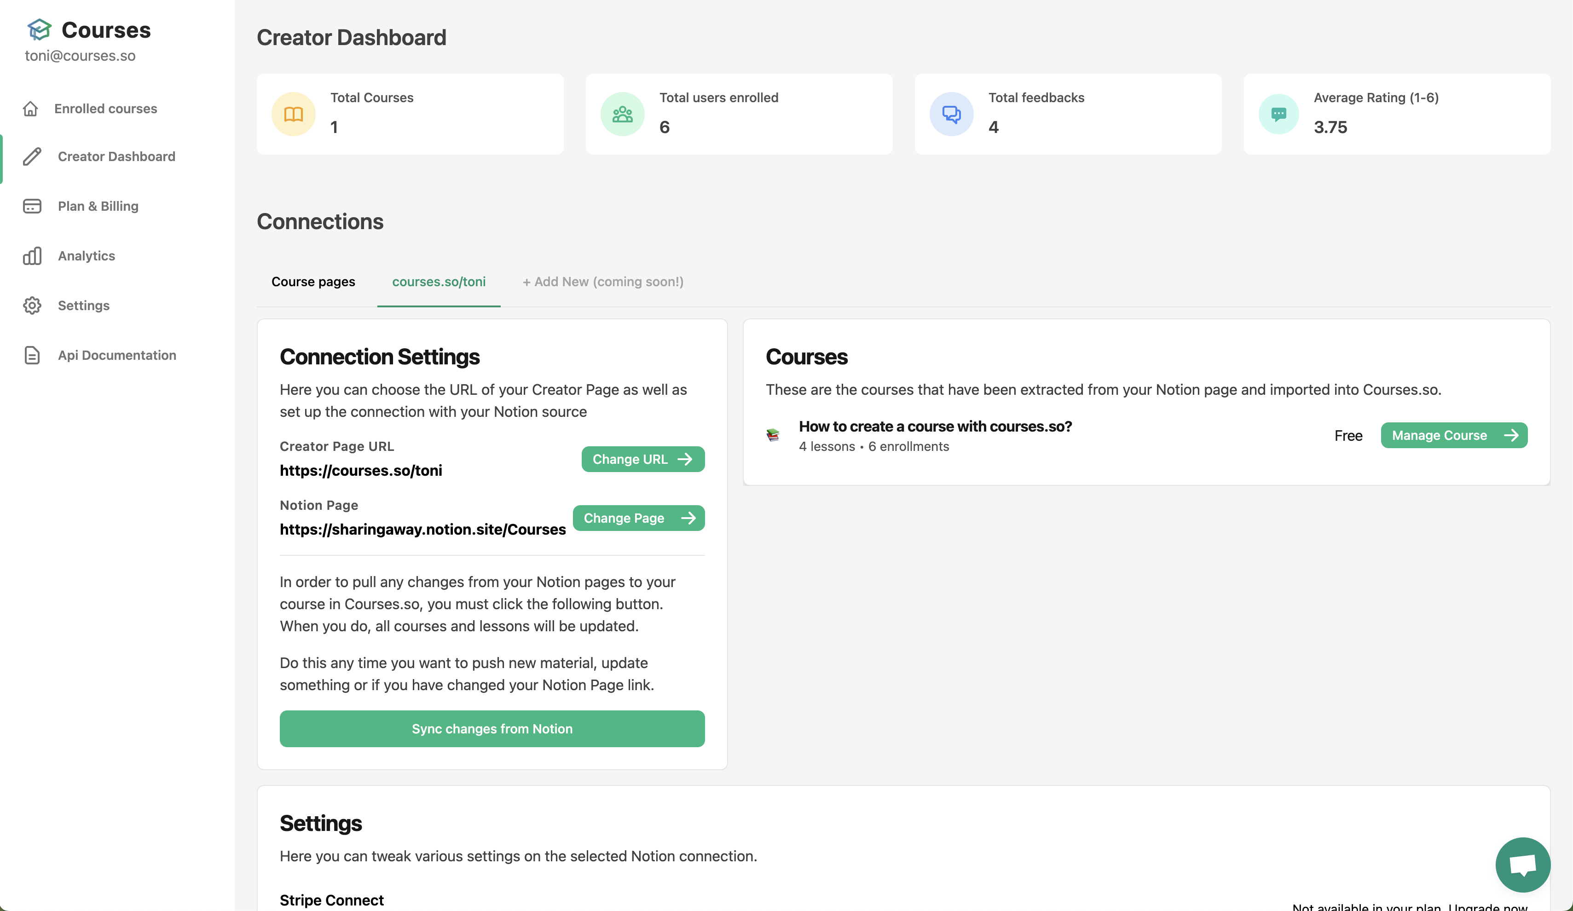Click the Total users enrolled people icon
Image resolution: width=1573 pixels, height=911 pixels.
pyautogui.click(x=622, y=114)
